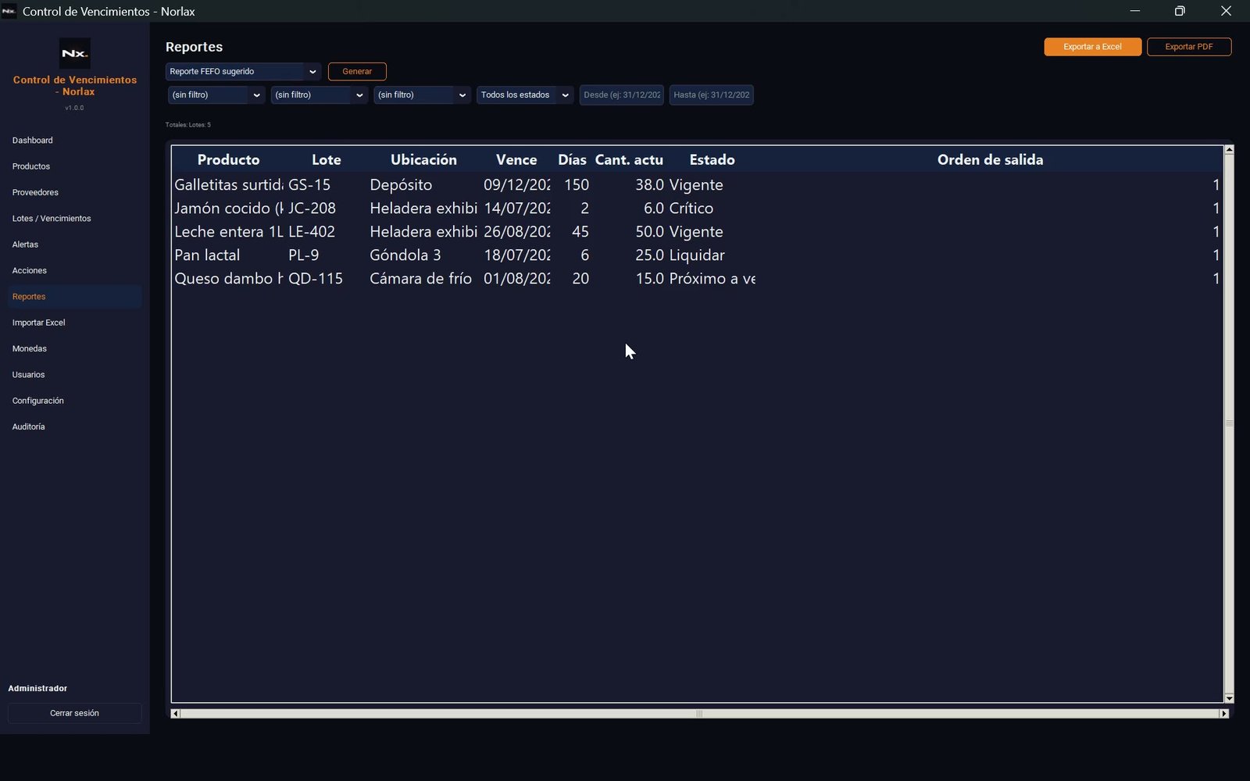This screenshot has height=781, width=1250.
Task: Go to Productos in the sidebar
Action: [74, 166]
